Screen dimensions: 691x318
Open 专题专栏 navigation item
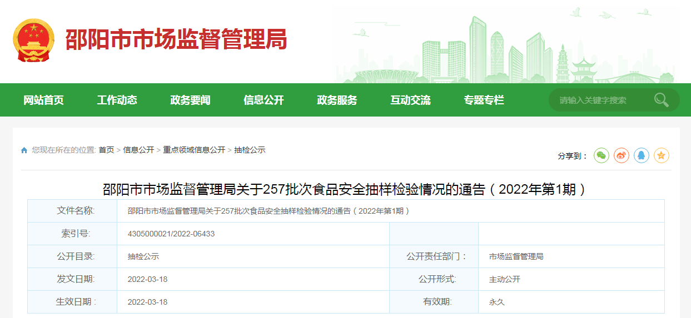tap(484, 100)
